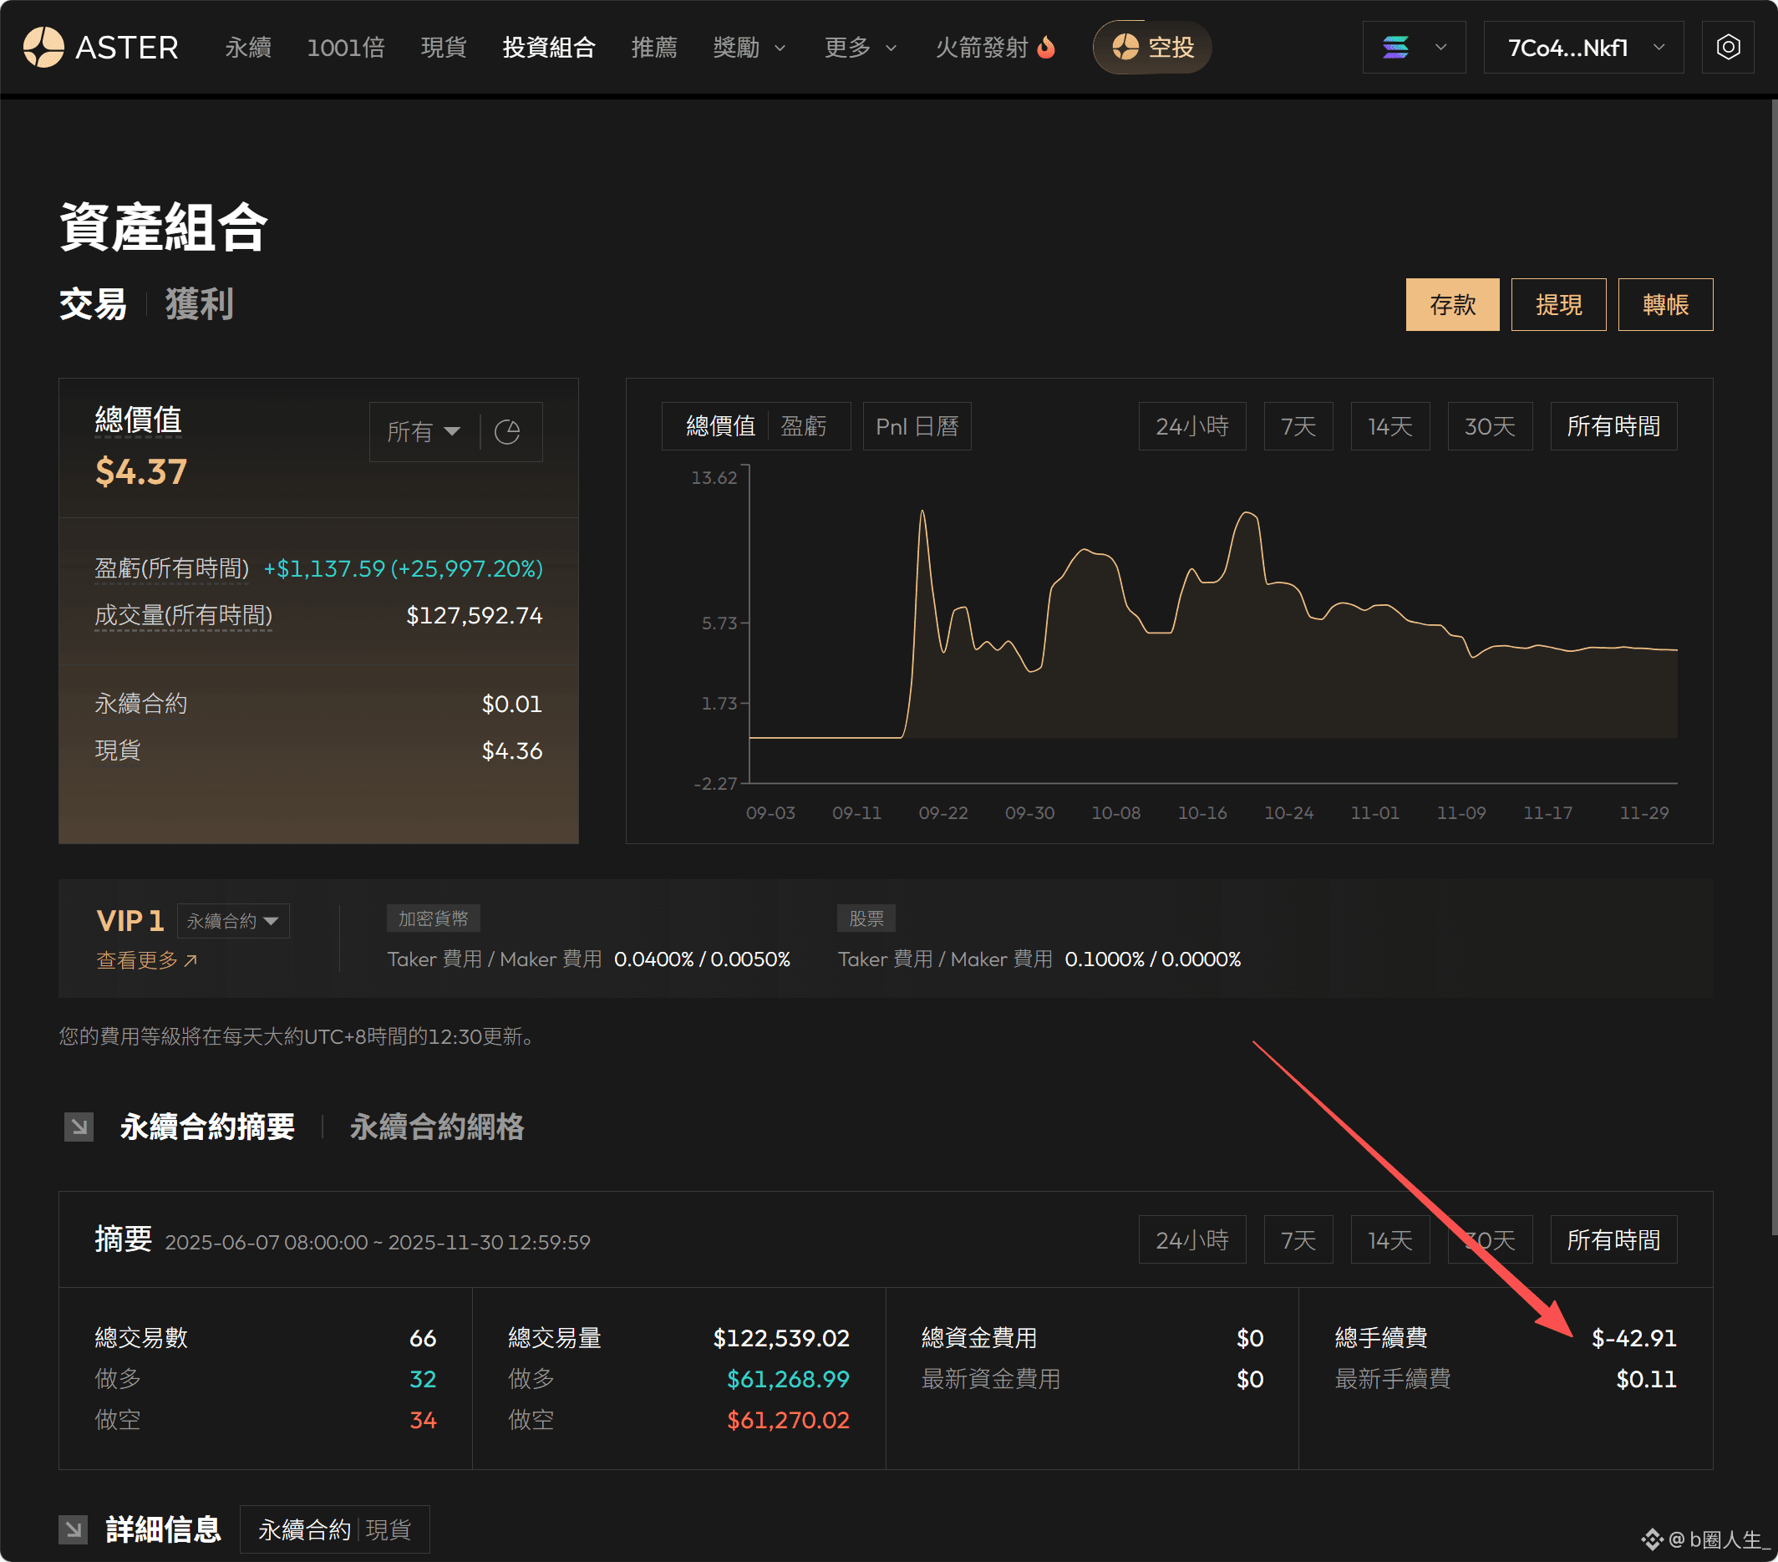This screenshot has height=1562, width=1778.
Task: Click the 空投 airdrop badge icon
Action: coord(1125,47)
